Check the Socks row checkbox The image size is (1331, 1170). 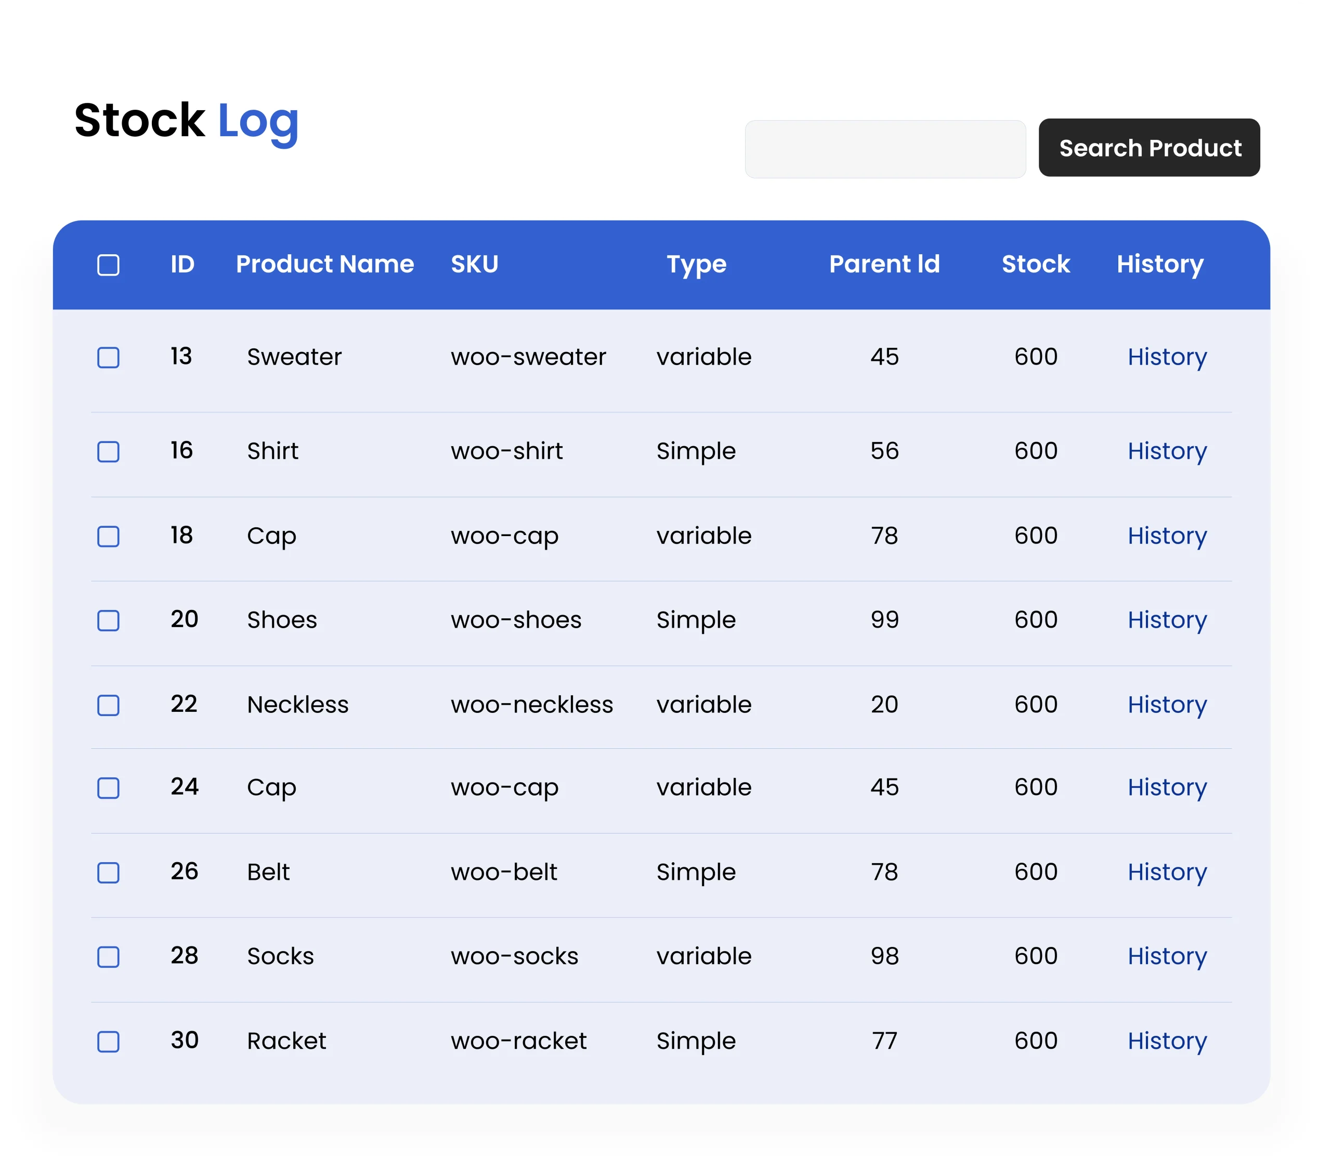tap(108, 956)
